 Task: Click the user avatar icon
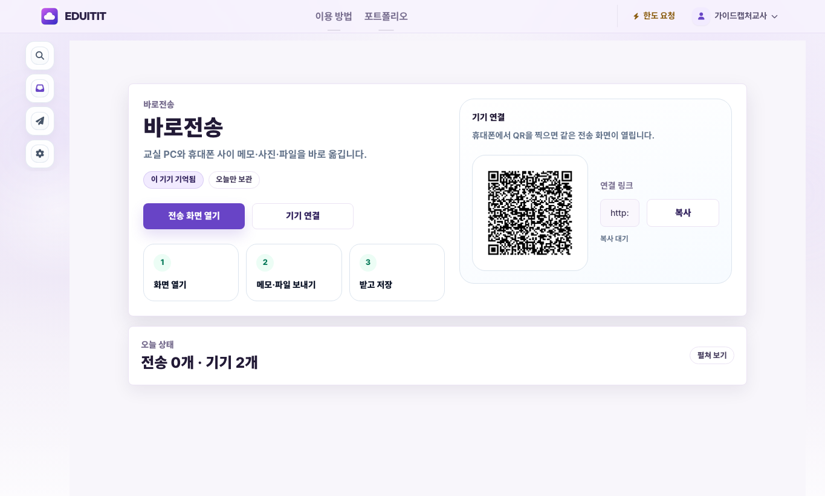[701, 16]
